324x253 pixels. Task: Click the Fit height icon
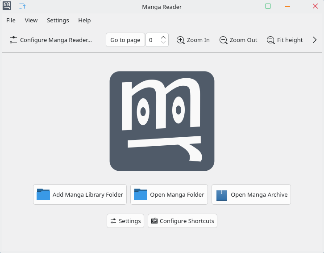coord(271,40)
